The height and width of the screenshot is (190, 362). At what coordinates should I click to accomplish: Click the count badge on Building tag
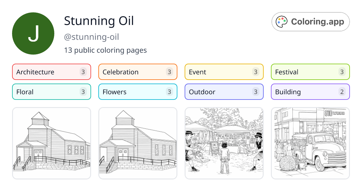[342, 92]
